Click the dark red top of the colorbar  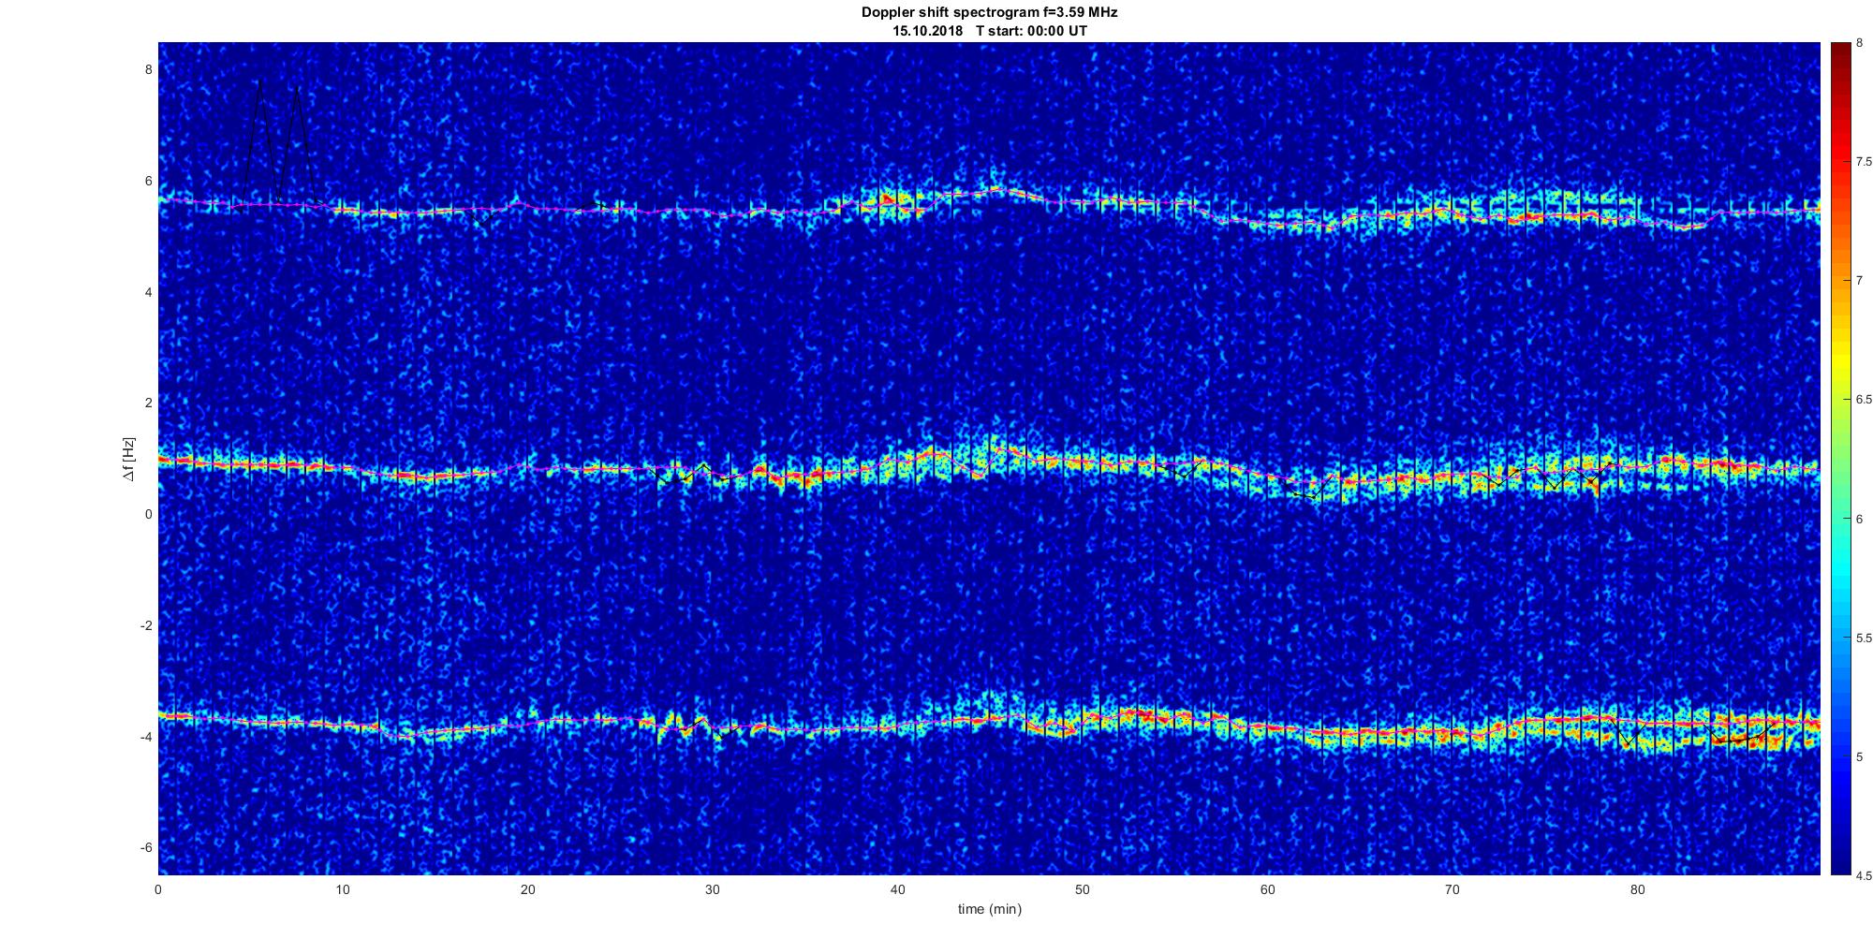point(1841,51)
